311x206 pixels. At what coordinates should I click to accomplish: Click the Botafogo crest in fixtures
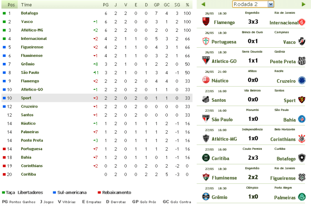302,158
